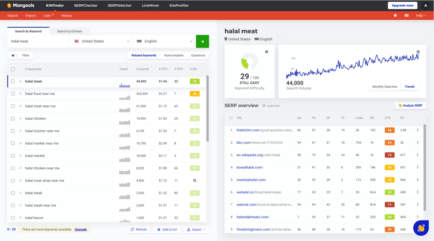
Task: Open row options for wehalal.co
Action: pyautogui.click(x=418, y=192)
